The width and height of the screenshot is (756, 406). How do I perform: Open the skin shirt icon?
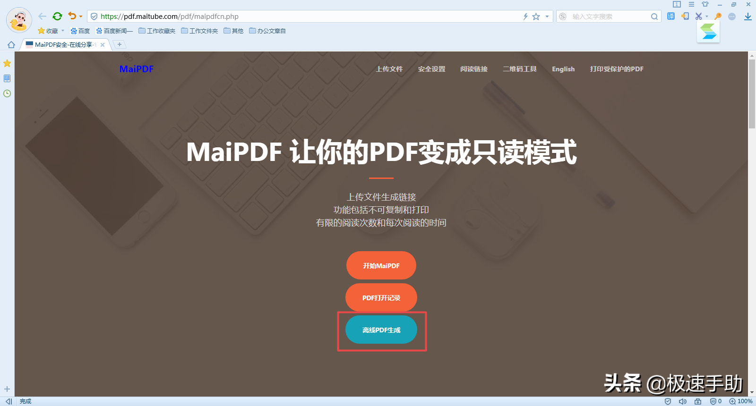click(x=705, y=4)
